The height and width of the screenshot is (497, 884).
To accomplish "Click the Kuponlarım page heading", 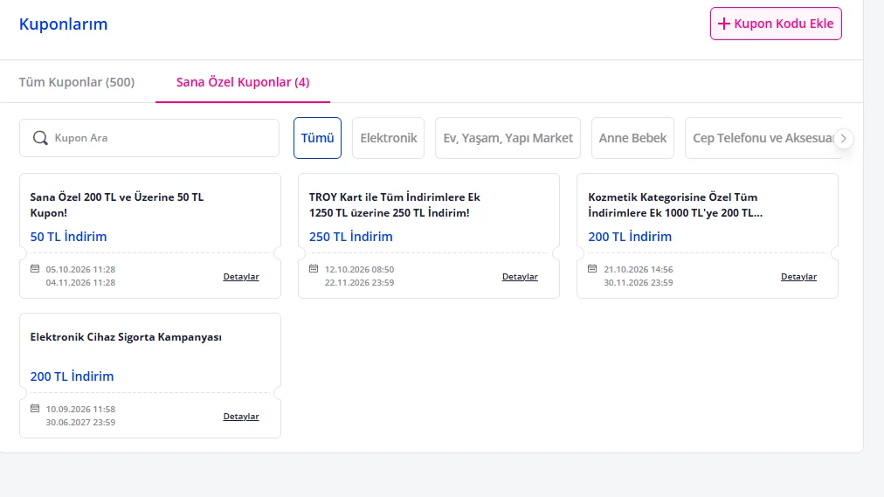I will pyautogui.click(x=63, y=24).
